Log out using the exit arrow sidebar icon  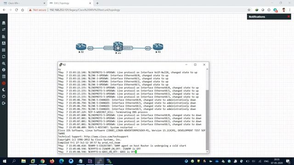click(x=4, y=103)
